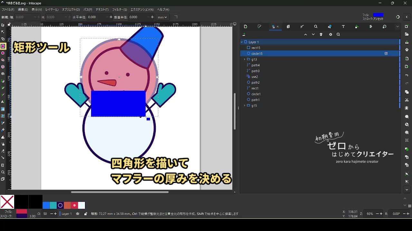Toggle the blend mode icon on circle15 row

pyautogui.click(x=386, y=54)
